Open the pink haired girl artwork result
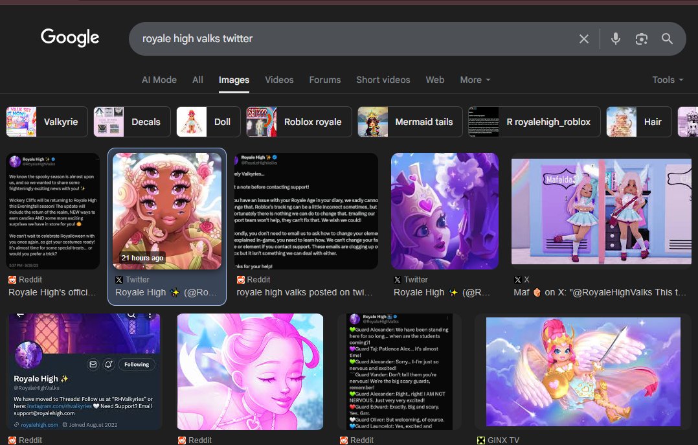The height and width of the screenshot is (445, 698). (250, 372)
